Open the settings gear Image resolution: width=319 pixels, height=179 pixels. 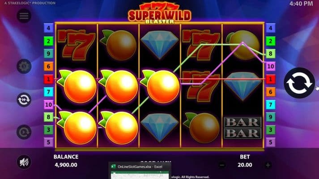(24, 66)
